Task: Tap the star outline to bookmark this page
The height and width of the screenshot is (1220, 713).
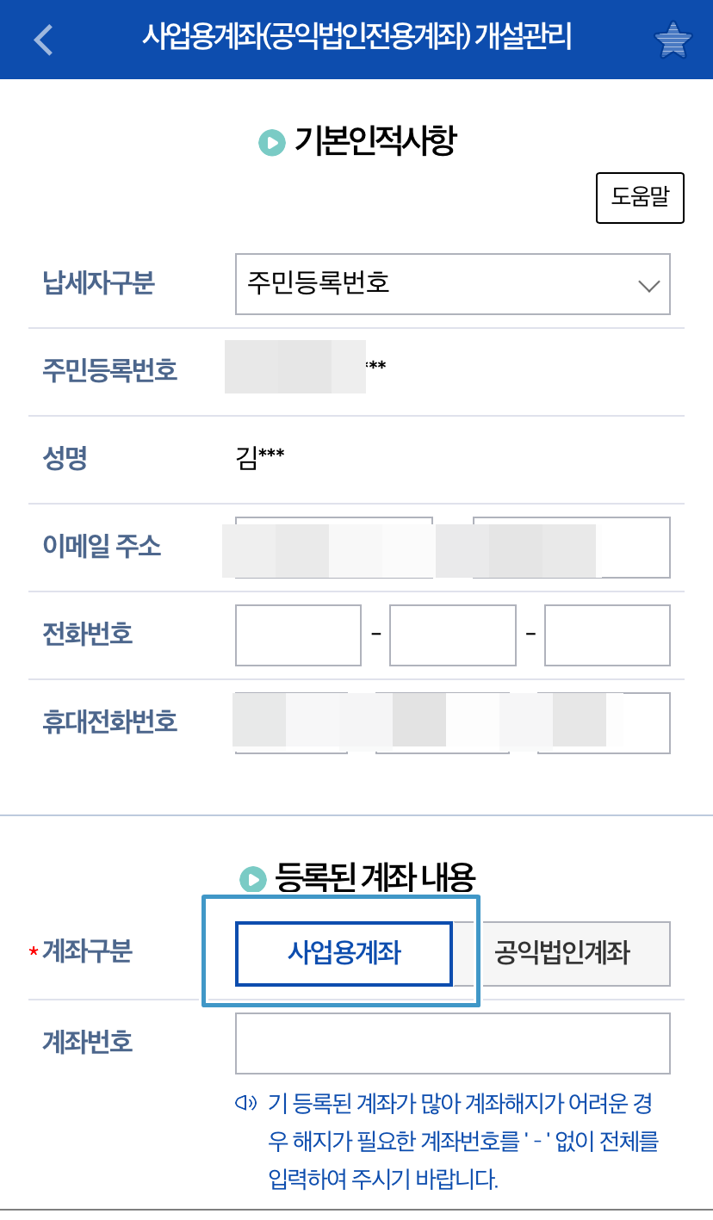Action: (673, 40)
